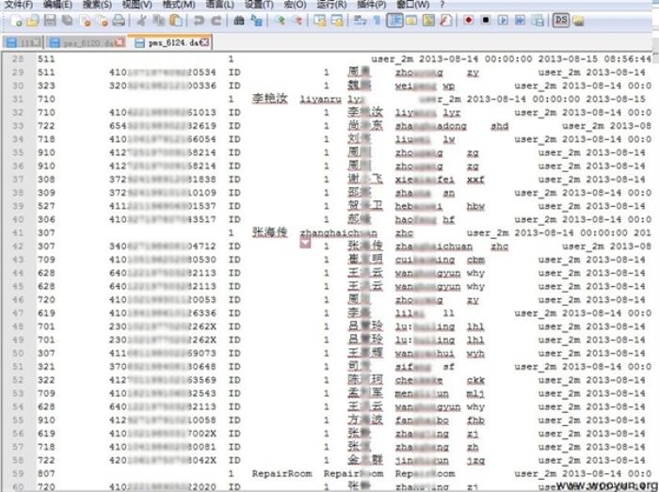Click line number 41 in the margin
This screenshot has height=492, width=659.
click(x=18, y=233)
